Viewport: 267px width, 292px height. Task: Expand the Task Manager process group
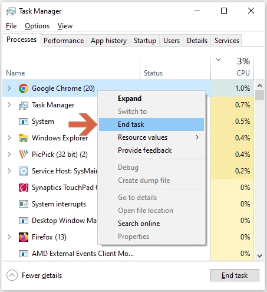tap(9, 105)
